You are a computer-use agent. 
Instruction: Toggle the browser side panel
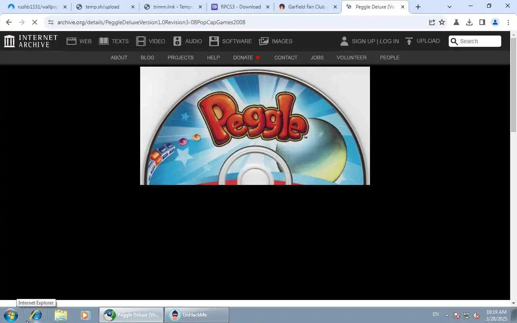[482, 22]
